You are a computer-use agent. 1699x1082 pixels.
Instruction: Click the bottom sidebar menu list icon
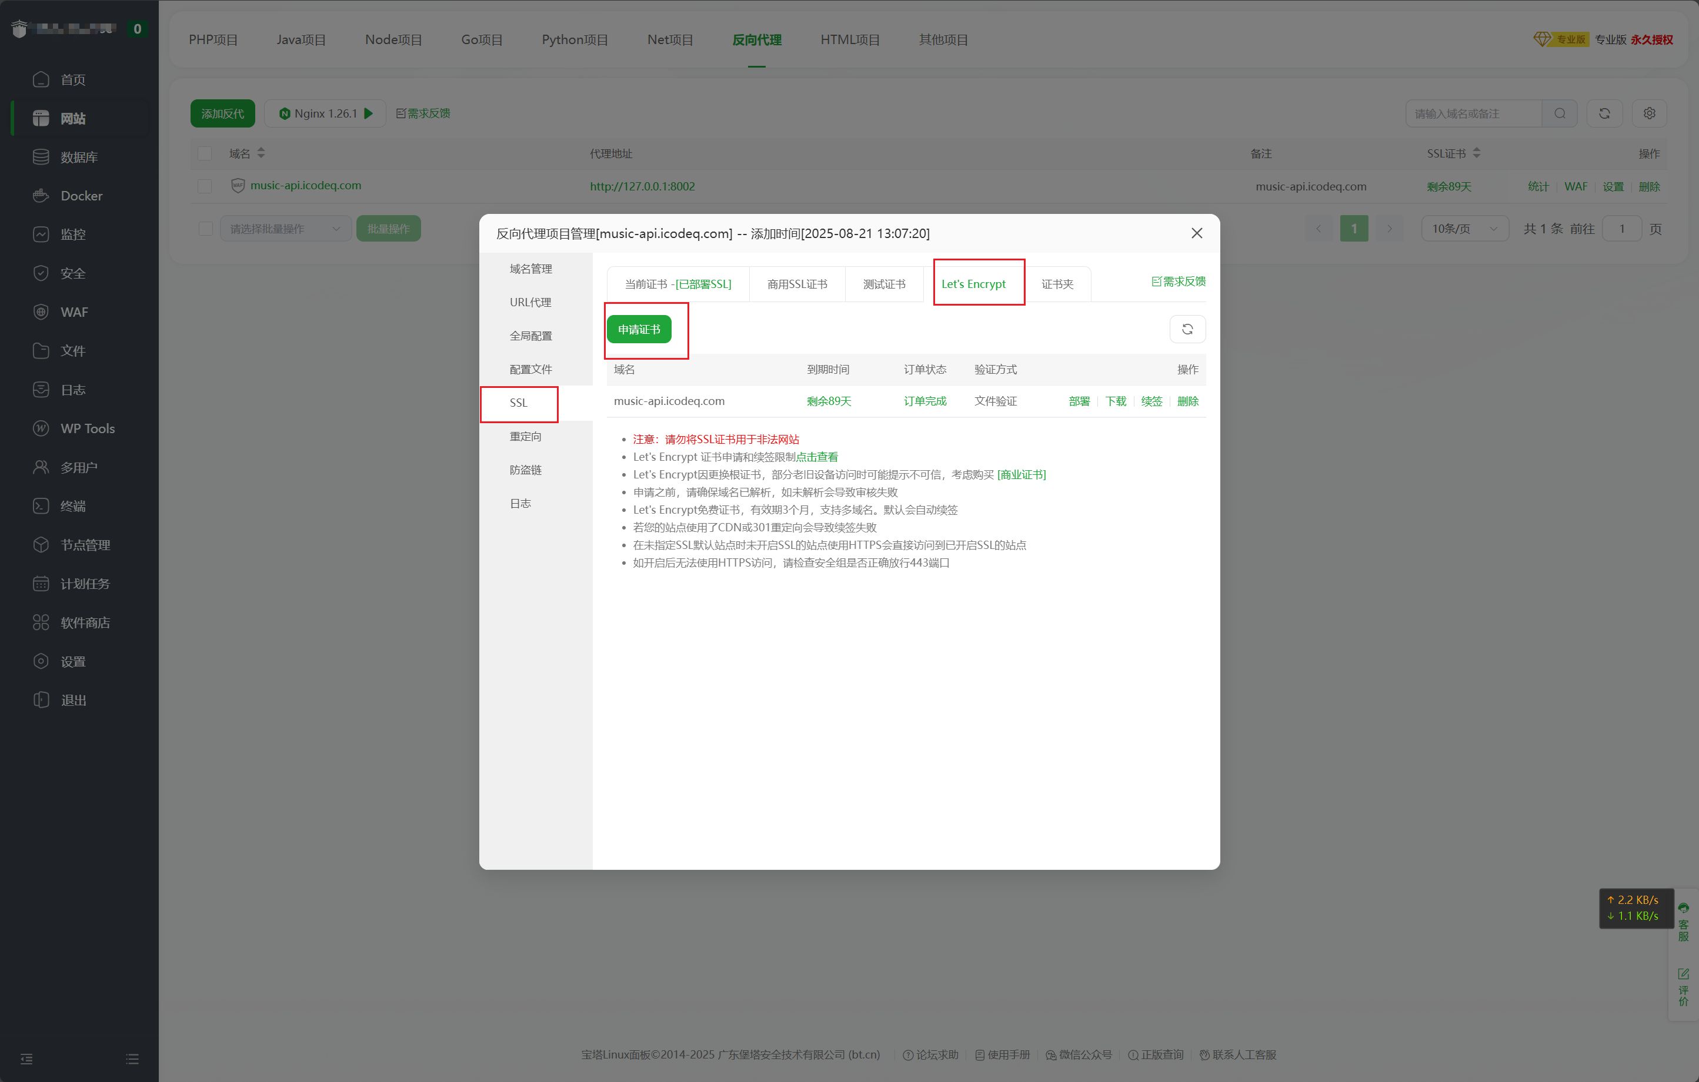point(132,1058)
